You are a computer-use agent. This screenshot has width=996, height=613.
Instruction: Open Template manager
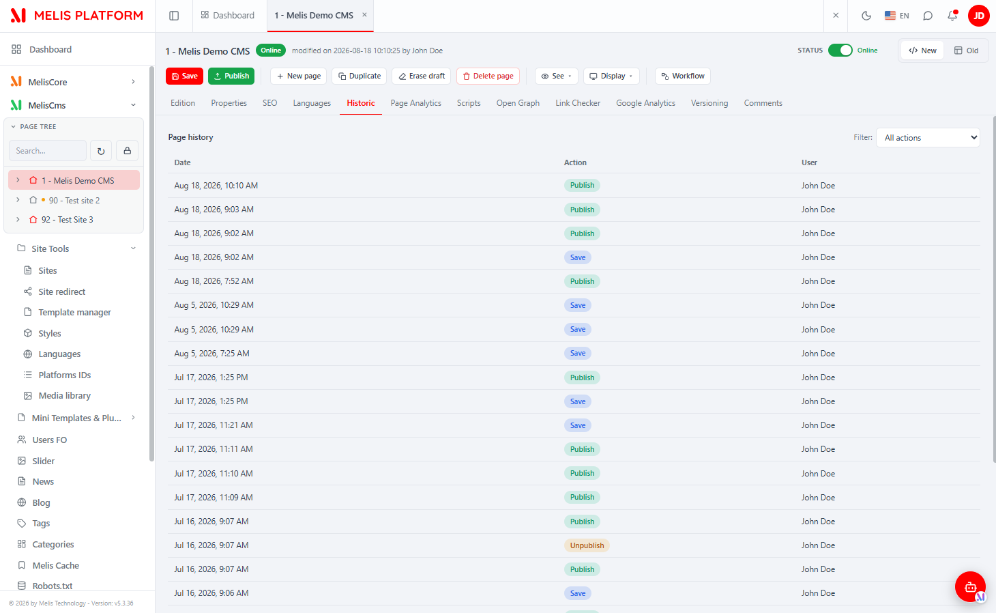pyautogui.click(x=74, y=312)
